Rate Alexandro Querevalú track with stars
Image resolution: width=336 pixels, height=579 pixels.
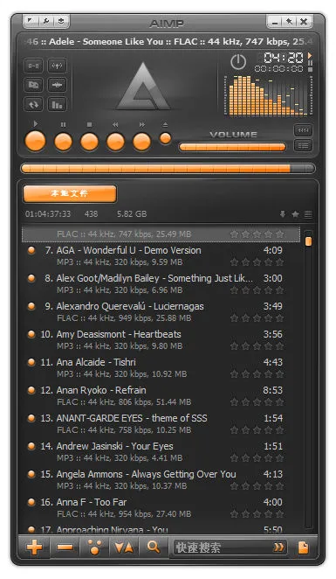coord(257,318)
